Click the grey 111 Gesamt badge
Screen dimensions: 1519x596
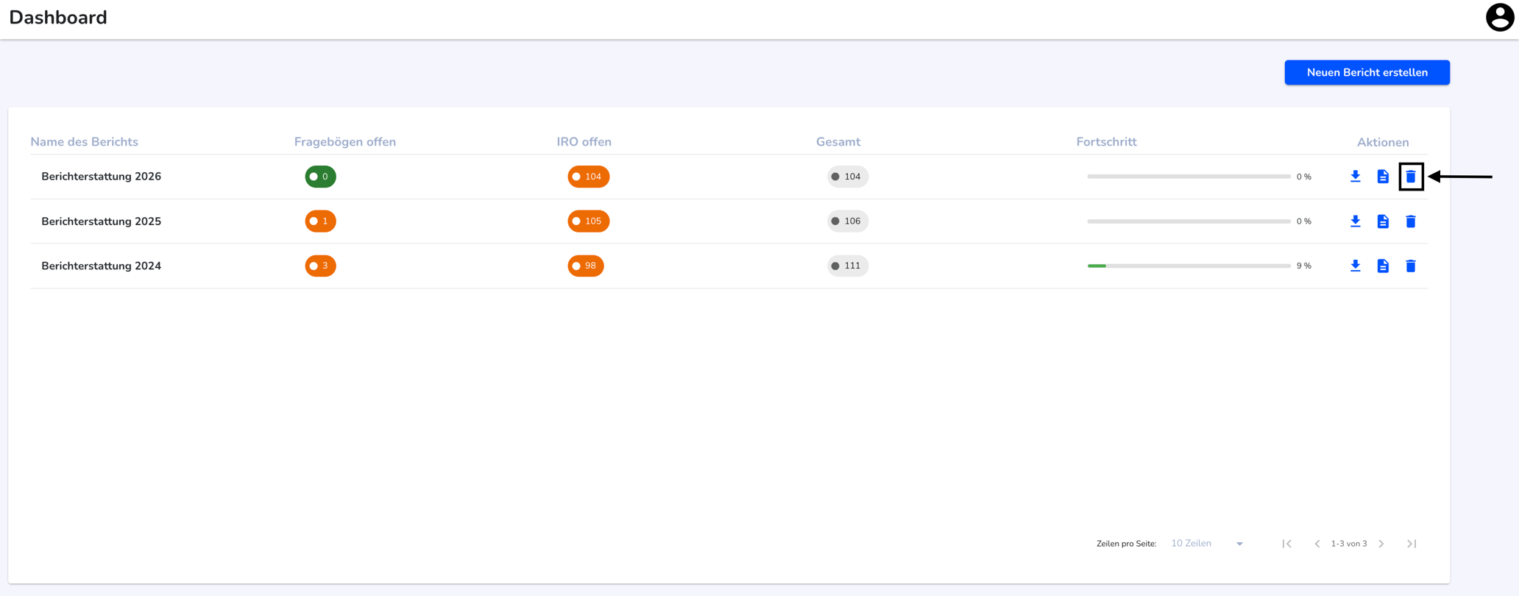coord(847,266)
